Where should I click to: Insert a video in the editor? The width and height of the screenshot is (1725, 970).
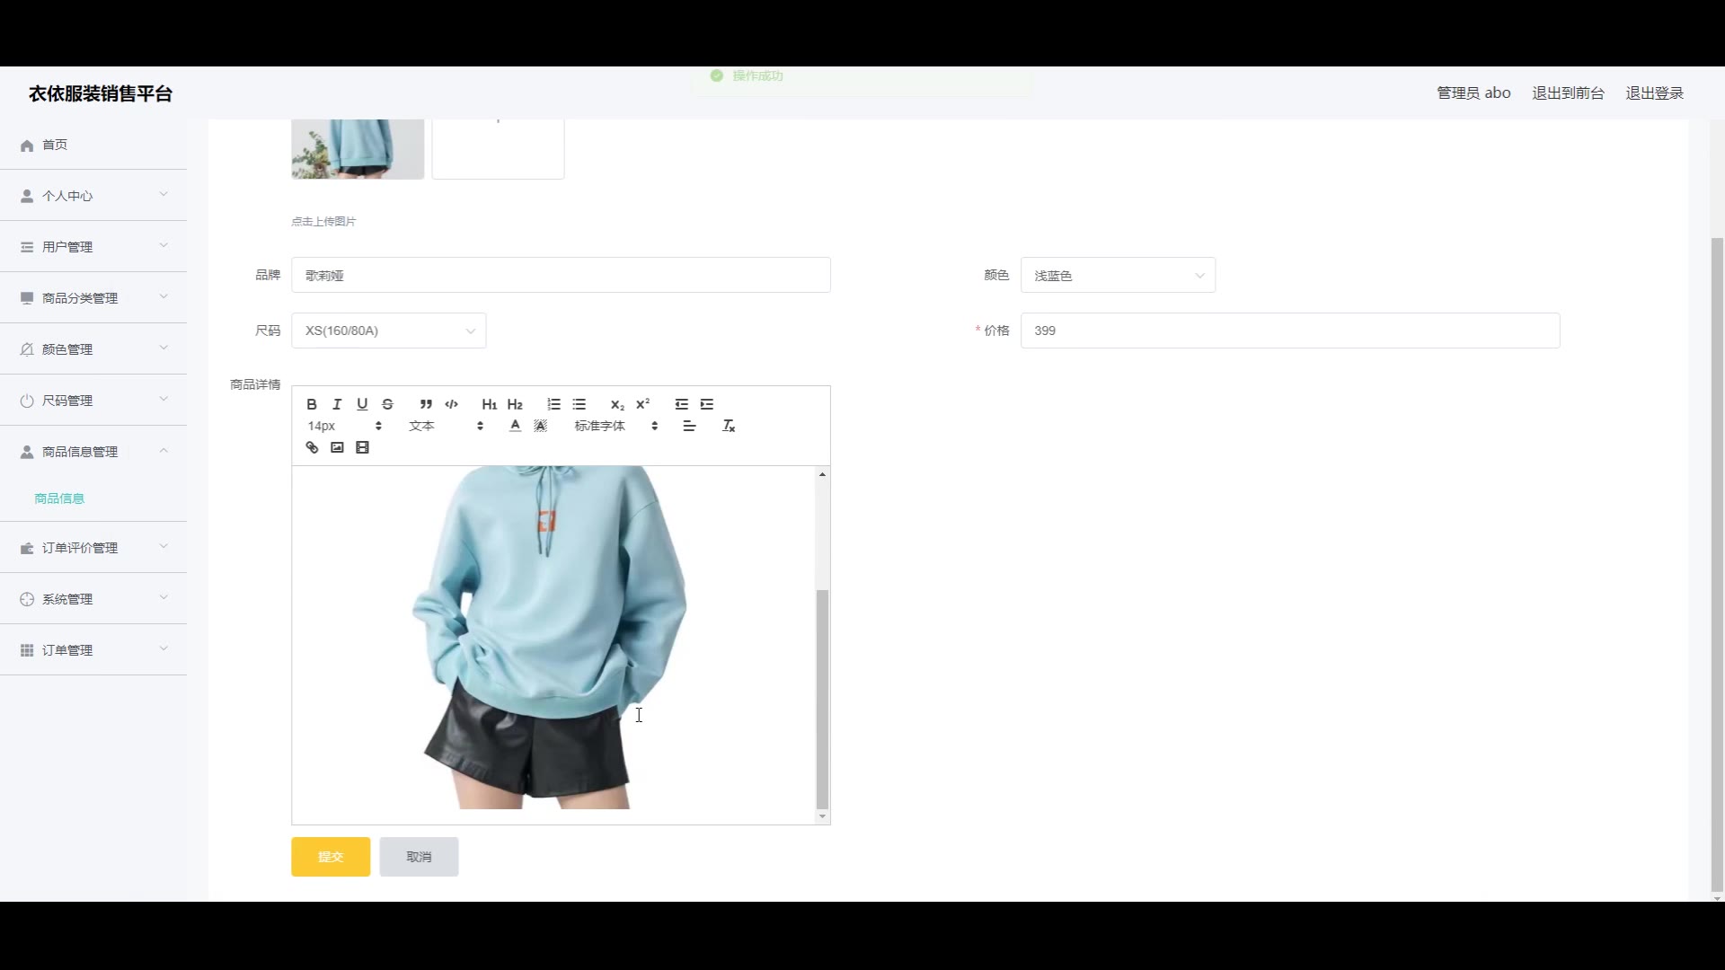click(362, 447)
